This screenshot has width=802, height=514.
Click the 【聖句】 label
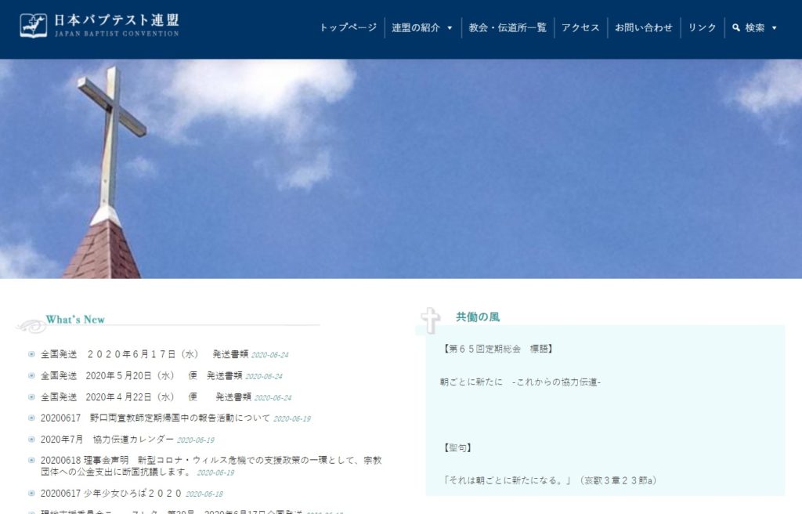click(457, 448)
